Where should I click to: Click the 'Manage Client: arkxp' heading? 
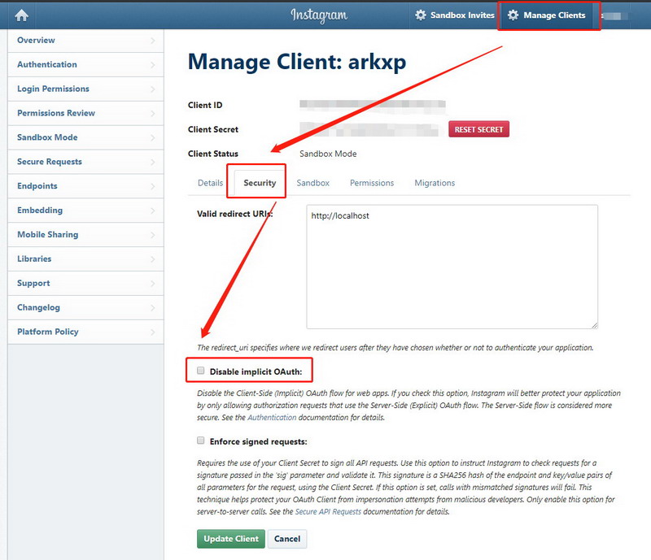point(297,63)
